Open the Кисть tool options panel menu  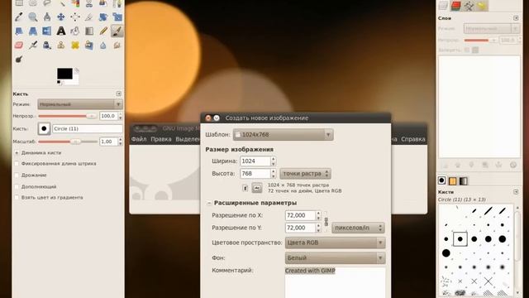pyautogui.click(x=119, y=94)
